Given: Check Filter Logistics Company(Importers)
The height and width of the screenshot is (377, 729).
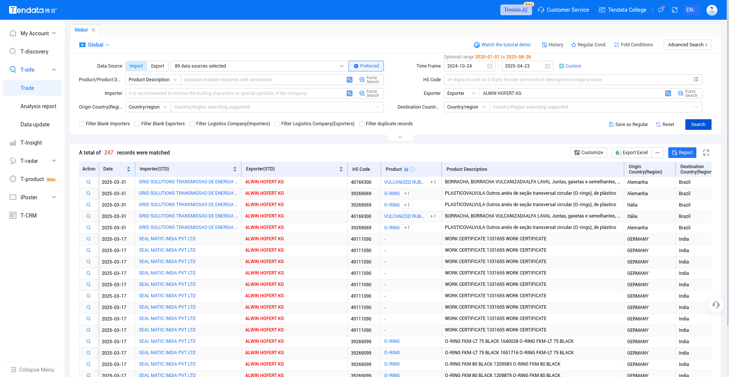Looking at the screenshot, I should click(192, 124).
